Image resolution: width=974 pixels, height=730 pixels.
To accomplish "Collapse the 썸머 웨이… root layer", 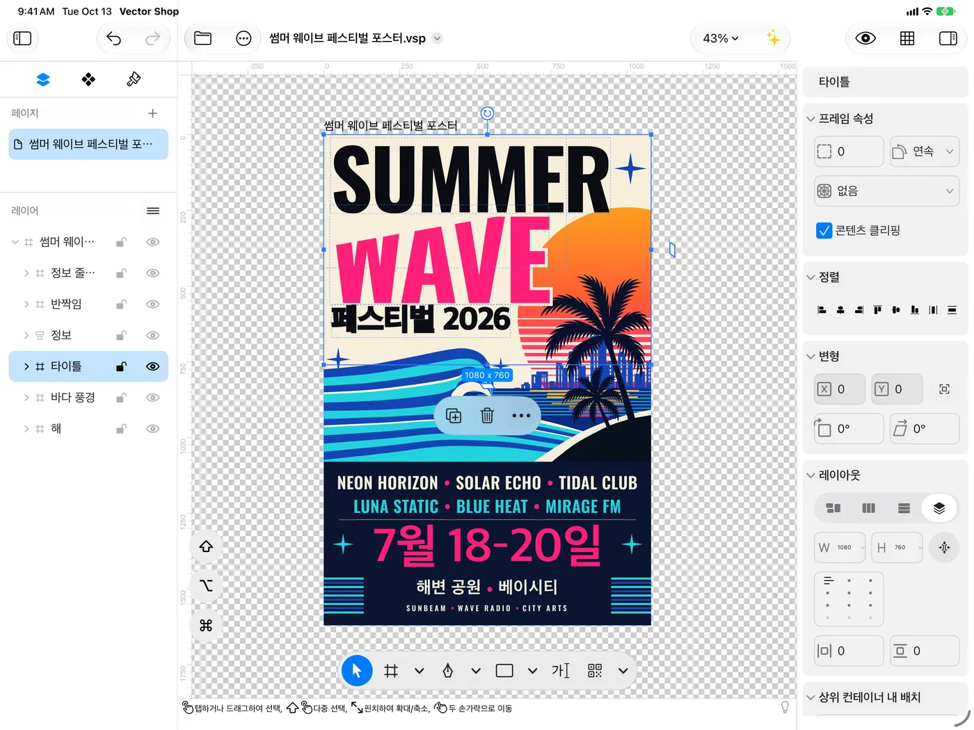I will [x=15, y=242].
